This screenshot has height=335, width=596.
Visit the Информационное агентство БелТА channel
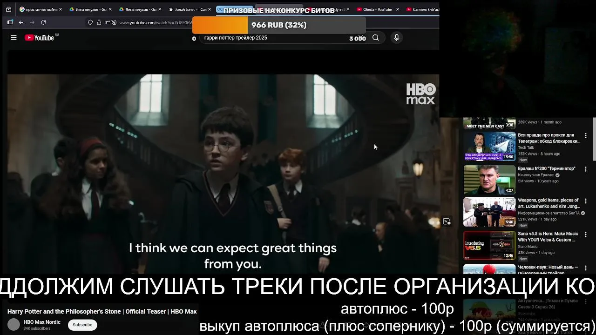click(549, 213)
